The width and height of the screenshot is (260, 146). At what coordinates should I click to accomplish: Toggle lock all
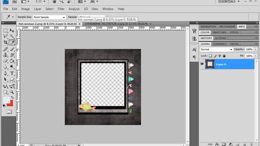click(224, 56)
